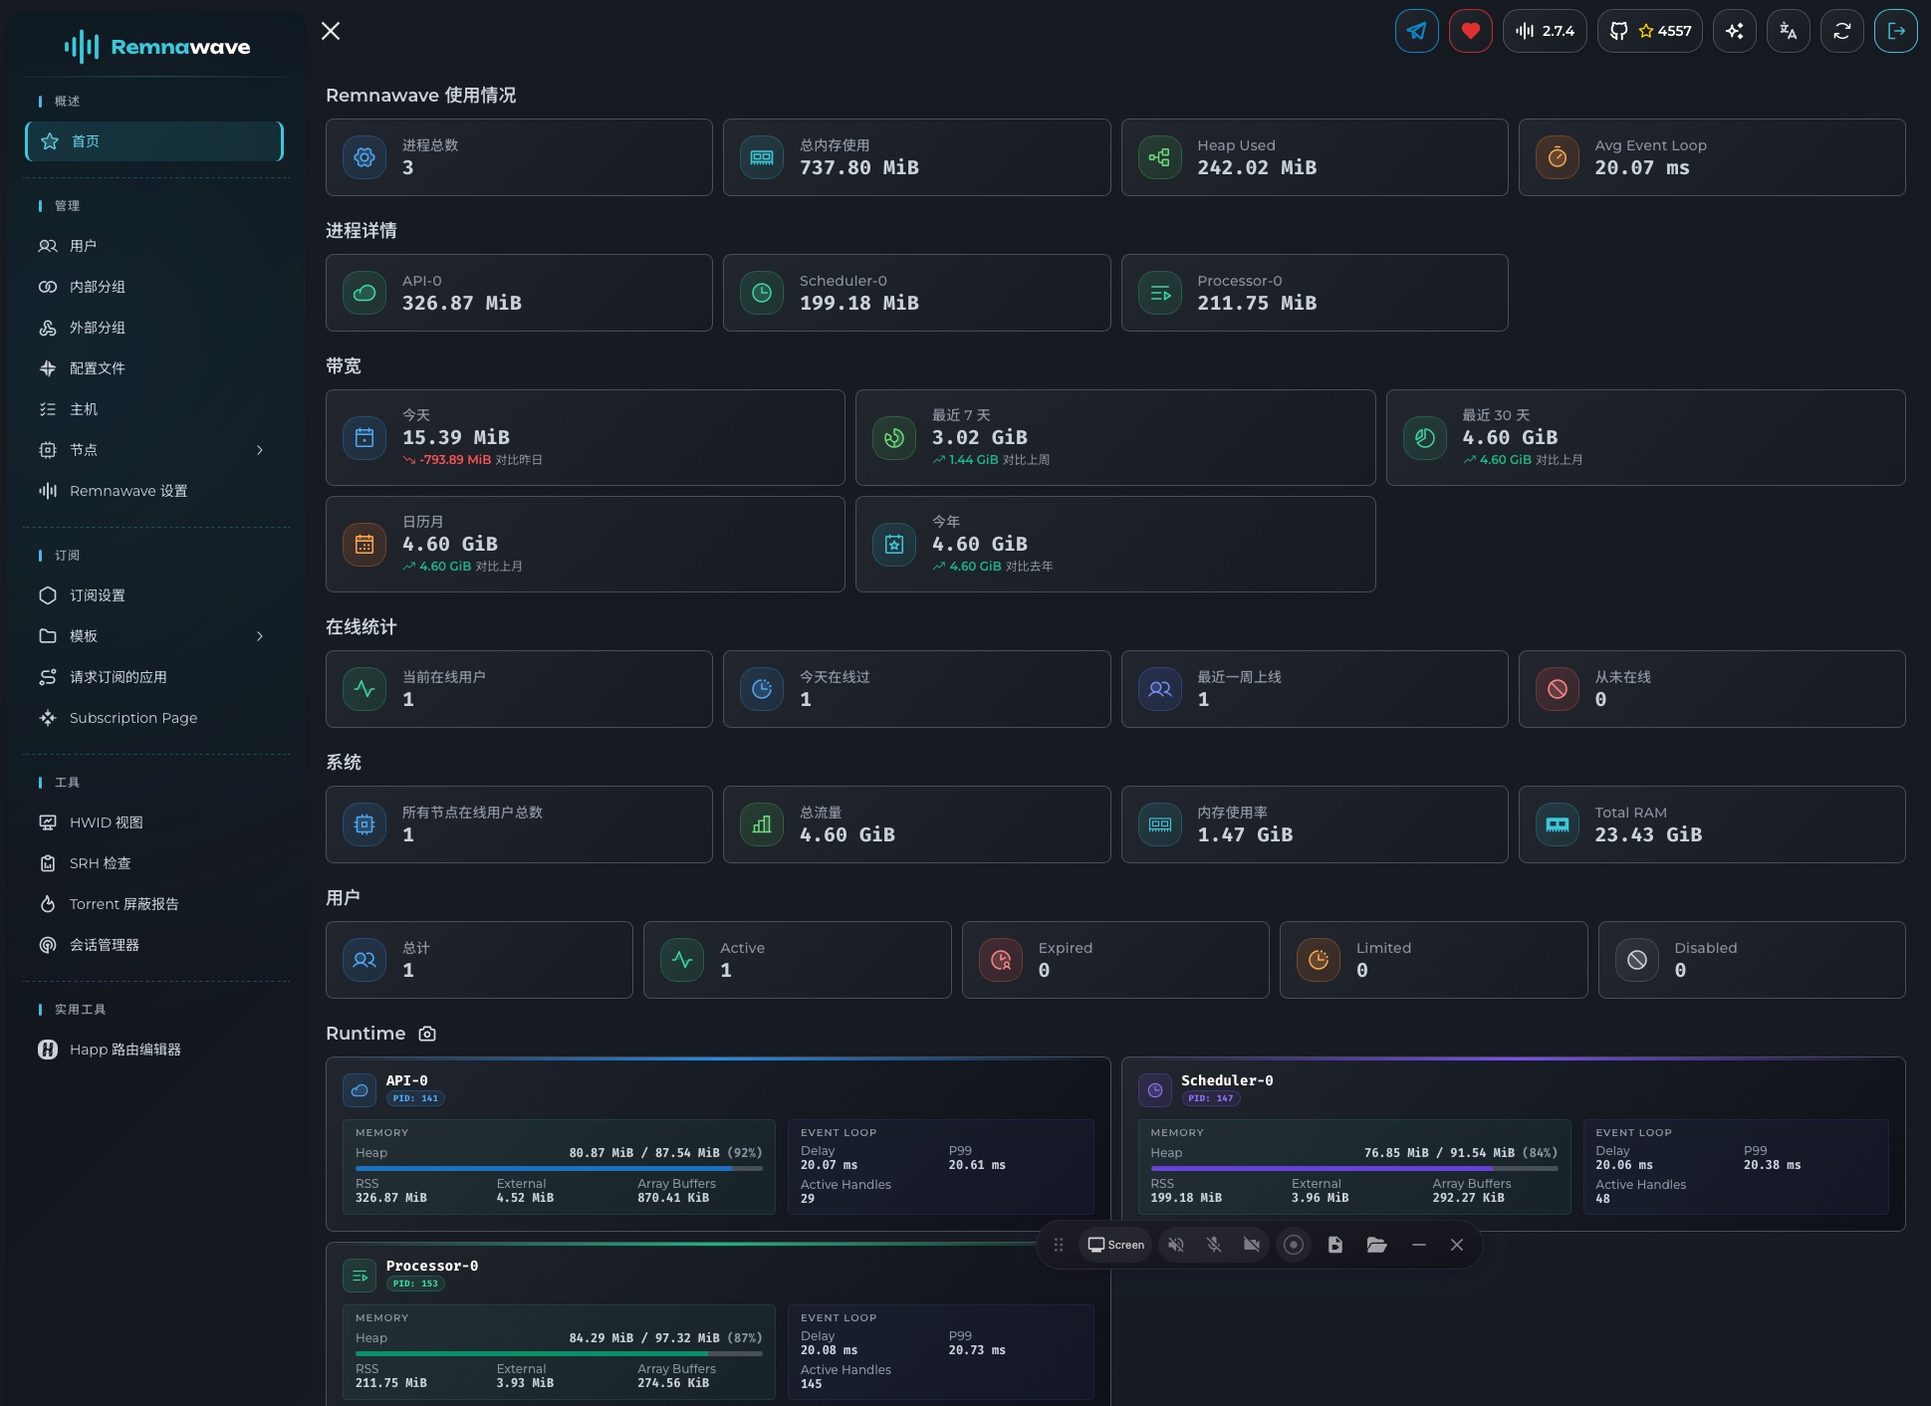The height and width of the screenshot is (1406, 1931).
Task: Click the 进程总数 gear icon
Action: [x=364, y=157]
